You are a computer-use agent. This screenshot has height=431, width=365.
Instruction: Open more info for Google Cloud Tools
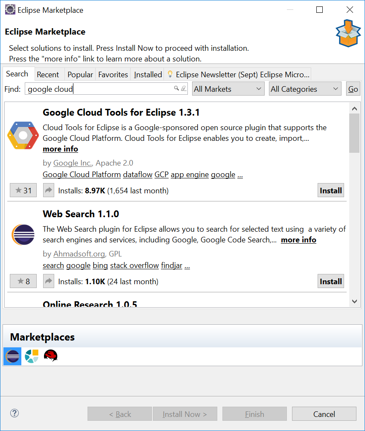pyautogui.click(x=61, y=149)
